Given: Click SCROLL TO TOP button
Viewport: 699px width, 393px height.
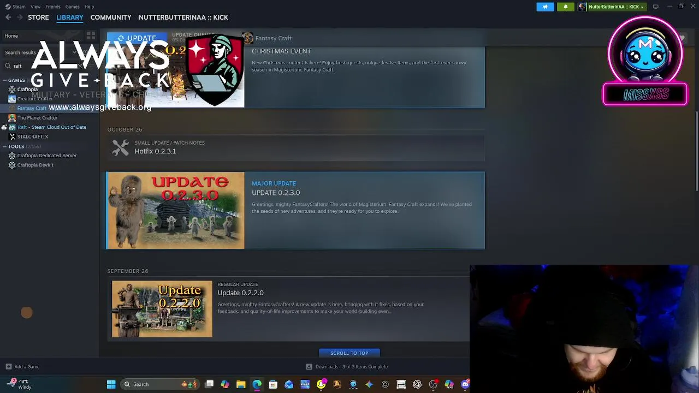Looking at the screenshot, I should click(x=349, y=353).
